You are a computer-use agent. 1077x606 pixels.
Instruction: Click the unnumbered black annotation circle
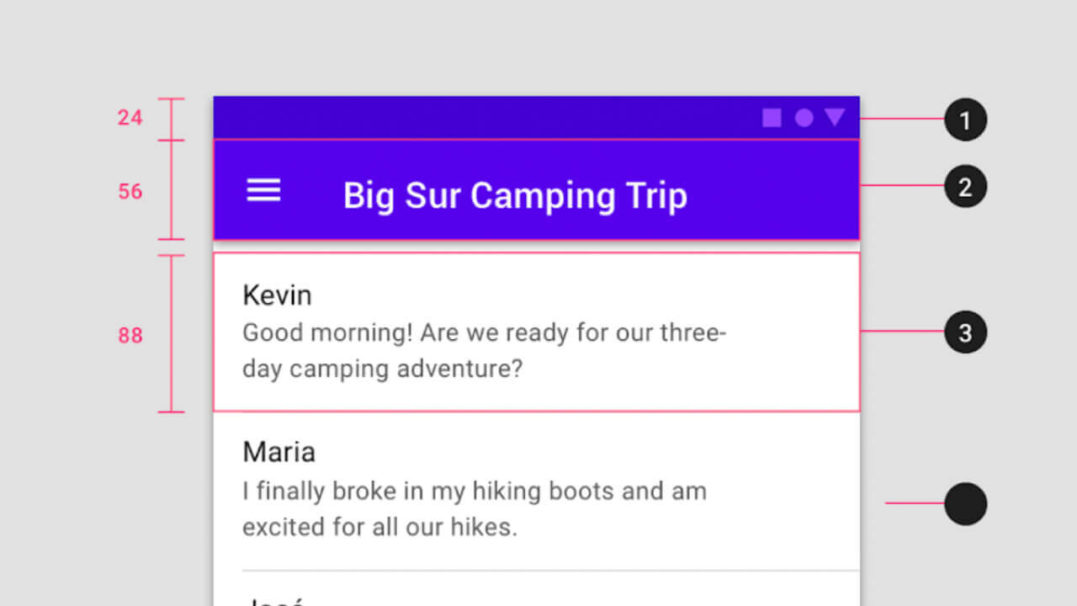pos(965,504)
